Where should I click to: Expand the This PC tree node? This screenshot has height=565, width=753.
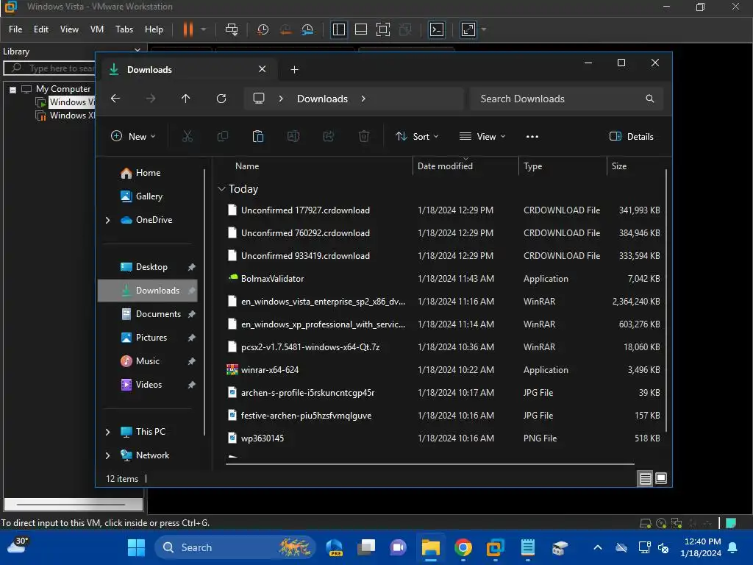tap(107, 432)
